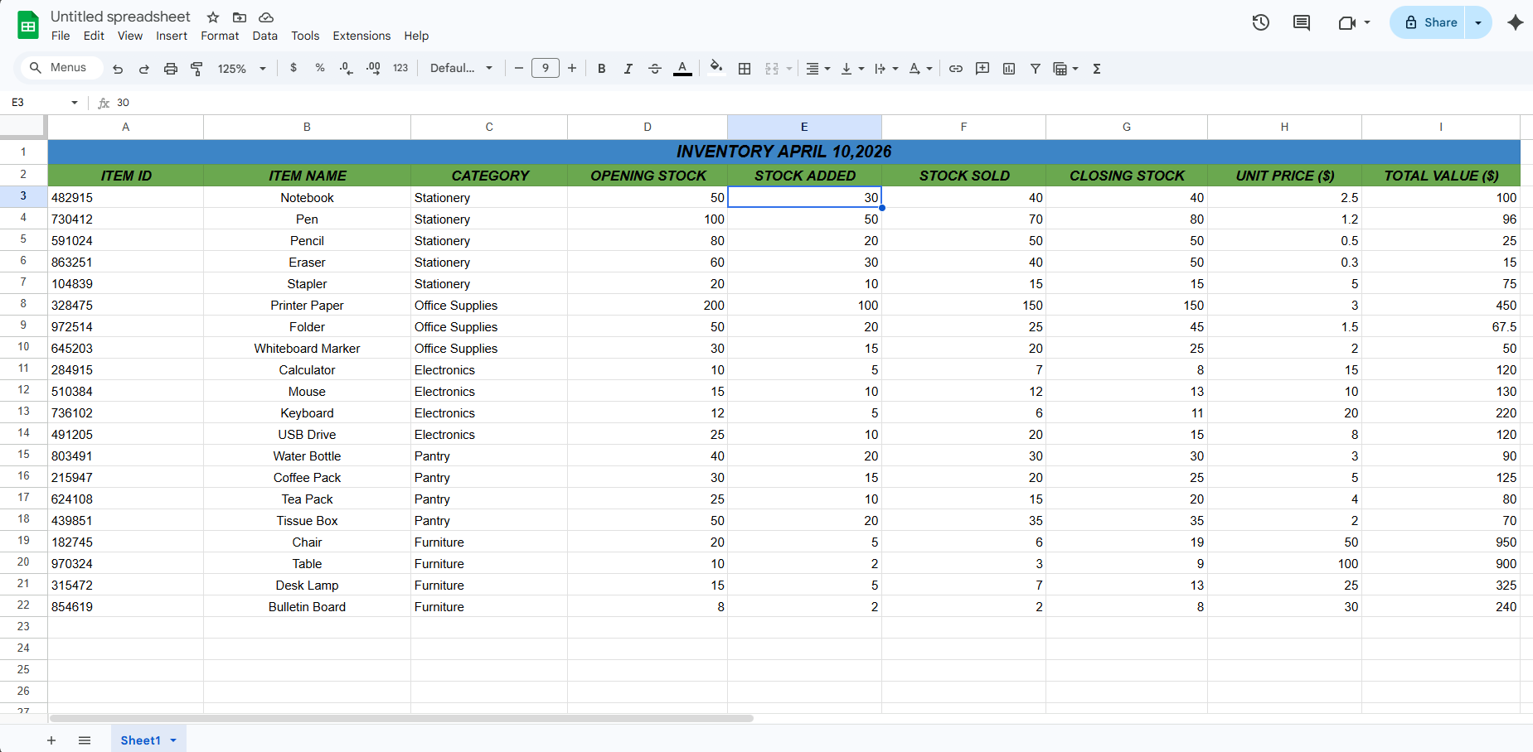Viewport: 1533px width, 752px height.
Task: Open the Share options arrow
Action: (x=1478, y=22)
